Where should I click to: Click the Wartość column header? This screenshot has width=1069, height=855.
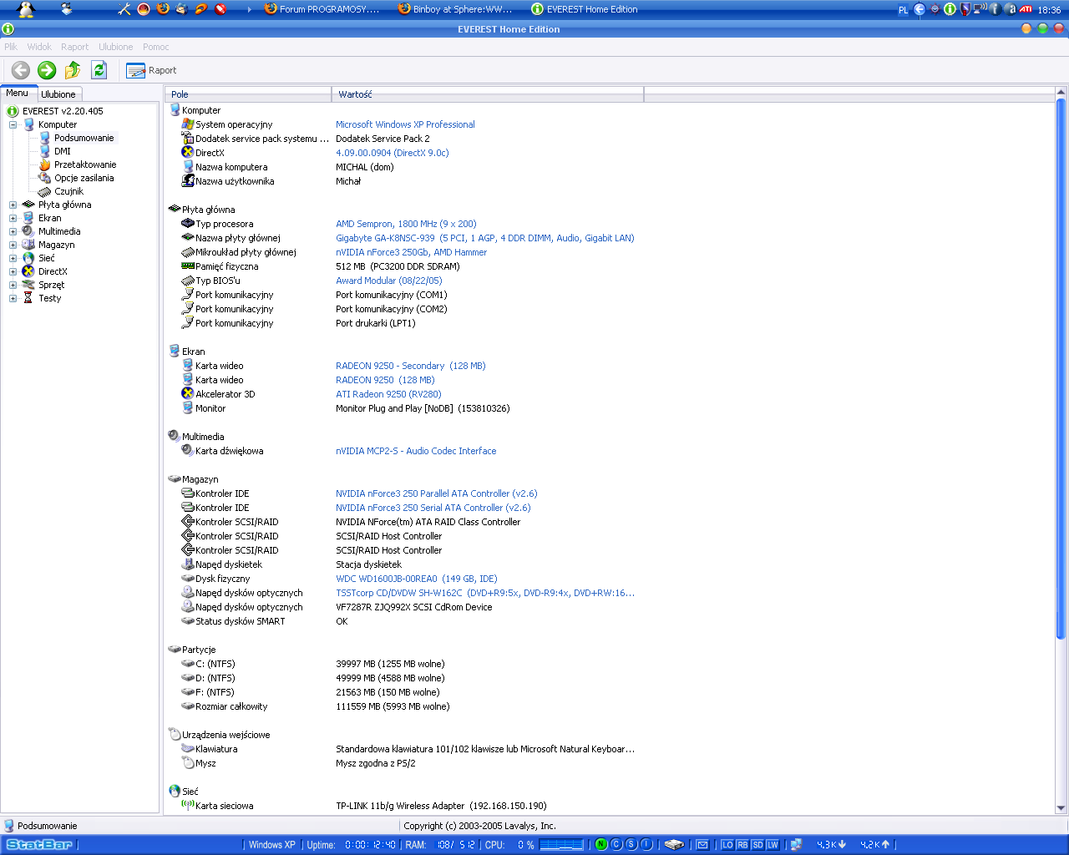(x=488, y=94)
